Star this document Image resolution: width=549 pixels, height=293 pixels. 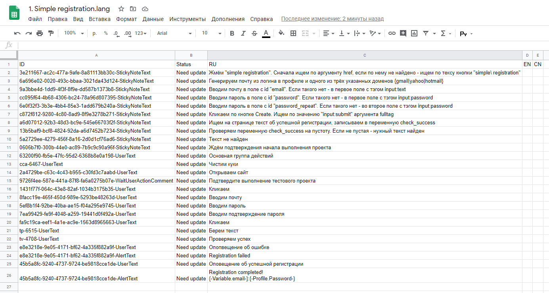coord(121,9)
